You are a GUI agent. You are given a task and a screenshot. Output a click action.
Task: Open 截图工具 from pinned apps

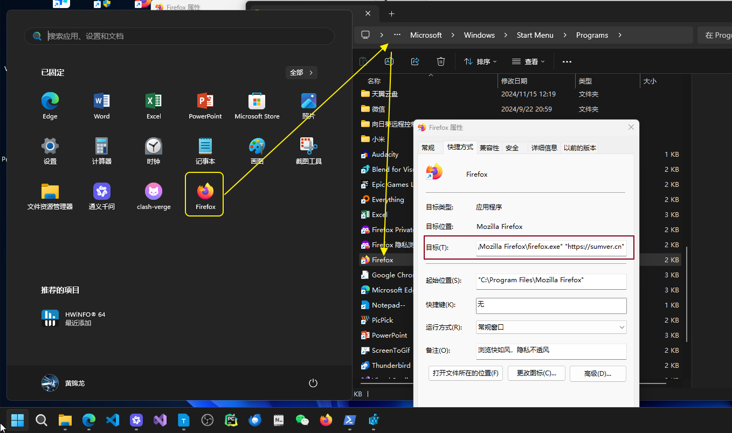309,151
